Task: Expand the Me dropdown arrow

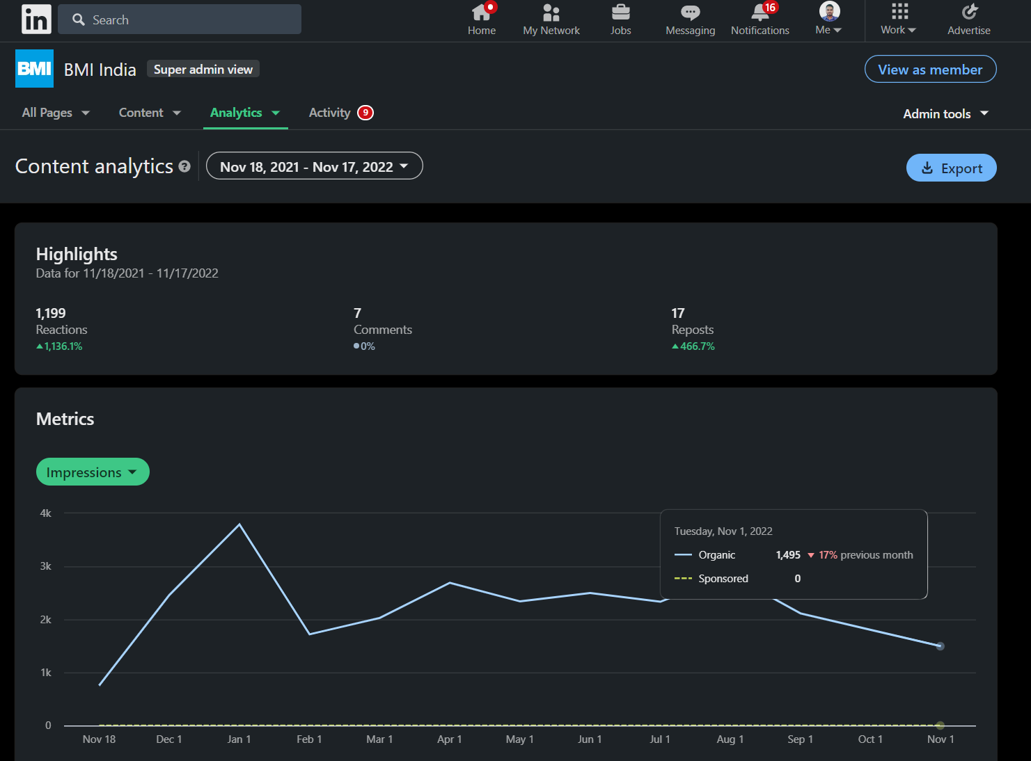Action: pyautogui.click(x=837, y=30)
